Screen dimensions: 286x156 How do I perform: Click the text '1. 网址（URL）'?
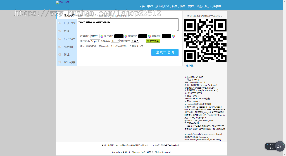coord(192,80)
